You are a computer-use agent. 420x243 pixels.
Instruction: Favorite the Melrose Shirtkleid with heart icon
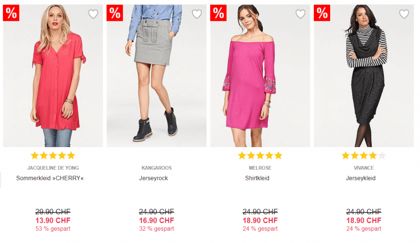click(x=301, y=14)
